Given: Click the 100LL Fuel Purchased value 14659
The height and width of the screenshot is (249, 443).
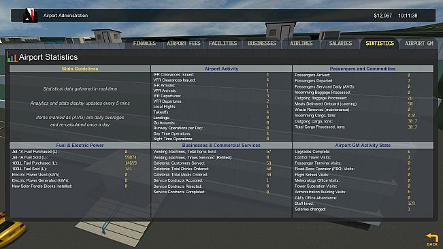Looking at the screenshot, I should click(x=131, y=163).
